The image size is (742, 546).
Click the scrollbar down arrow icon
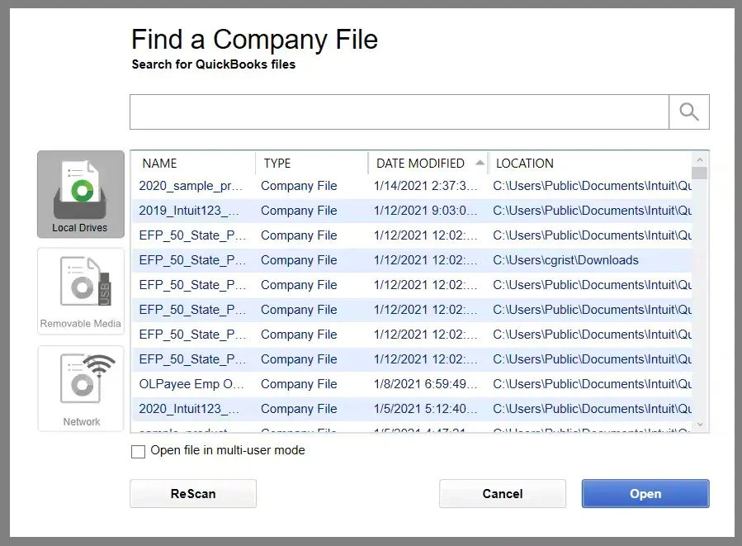click(x=700, y=425)
